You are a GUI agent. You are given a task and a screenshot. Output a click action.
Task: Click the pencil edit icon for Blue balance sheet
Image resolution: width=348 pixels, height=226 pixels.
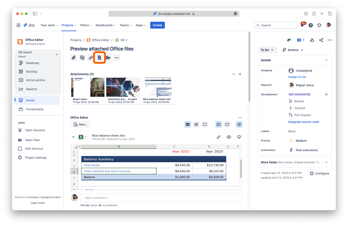[x=219, y=137]
